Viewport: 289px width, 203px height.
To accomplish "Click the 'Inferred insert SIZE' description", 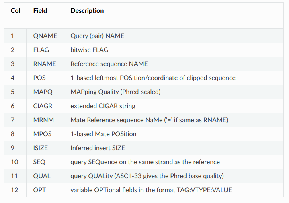I will pos(98,148).
